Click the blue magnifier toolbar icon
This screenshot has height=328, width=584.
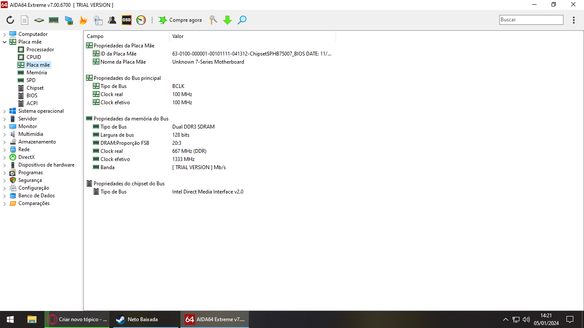(242, 20)
